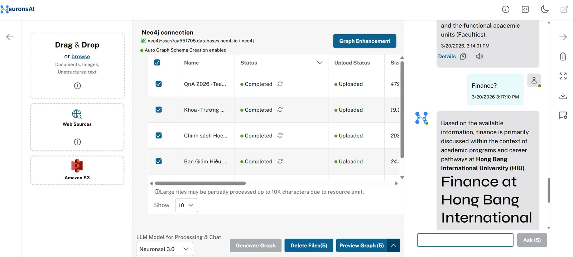Viewport: 573px width, 257px height.
Task: Reprocess the QnA 2026 file
Action: point(280,84)
